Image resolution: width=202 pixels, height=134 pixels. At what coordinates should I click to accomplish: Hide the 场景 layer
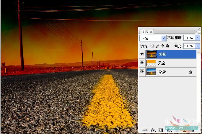point(142,54)
